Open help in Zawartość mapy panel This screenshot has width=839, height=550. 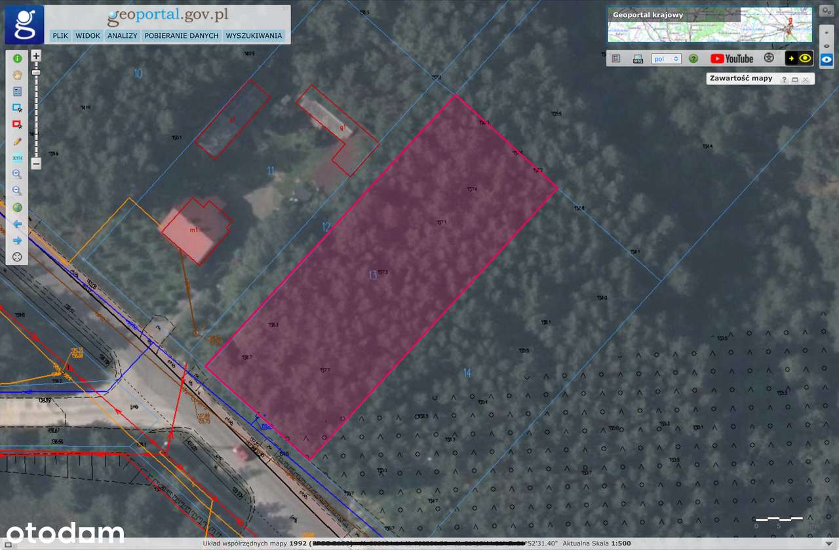[x=784, y=79]
